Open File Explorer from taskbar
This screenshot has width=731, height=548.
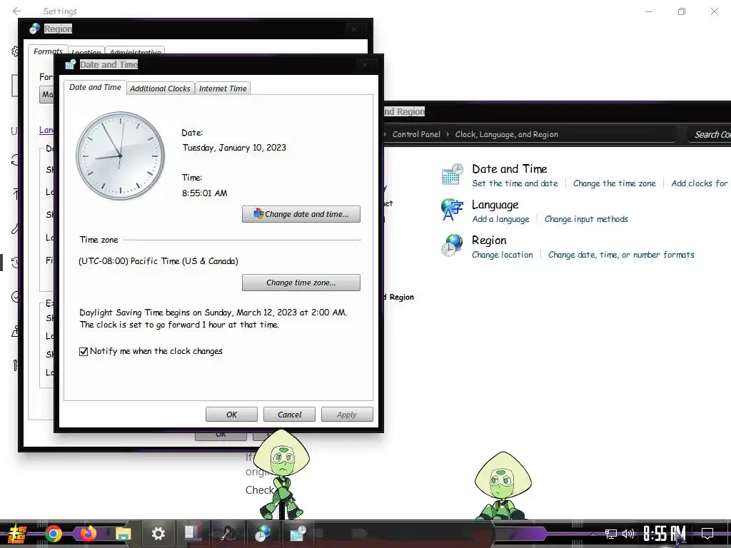pos(123,534)
